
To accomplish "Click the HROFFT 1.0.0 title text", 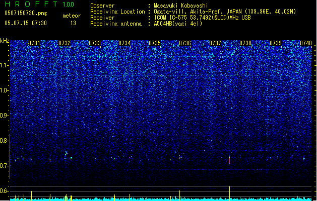I will pyautogui.click(x=40, y=4).
